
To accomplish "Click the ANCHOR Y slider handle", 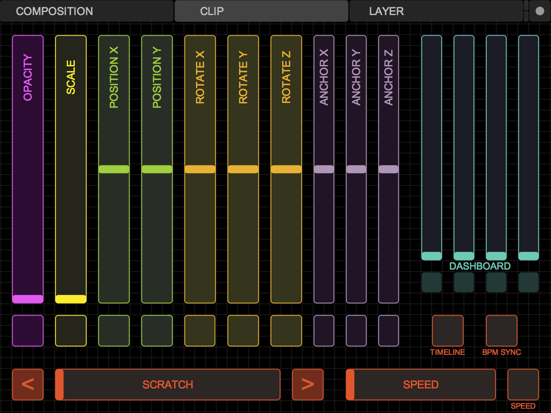I will click(x=356, y=169).
